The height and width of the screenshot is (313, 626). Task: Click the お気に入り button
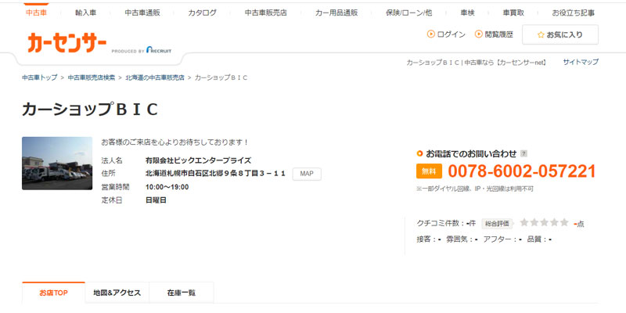559,34
